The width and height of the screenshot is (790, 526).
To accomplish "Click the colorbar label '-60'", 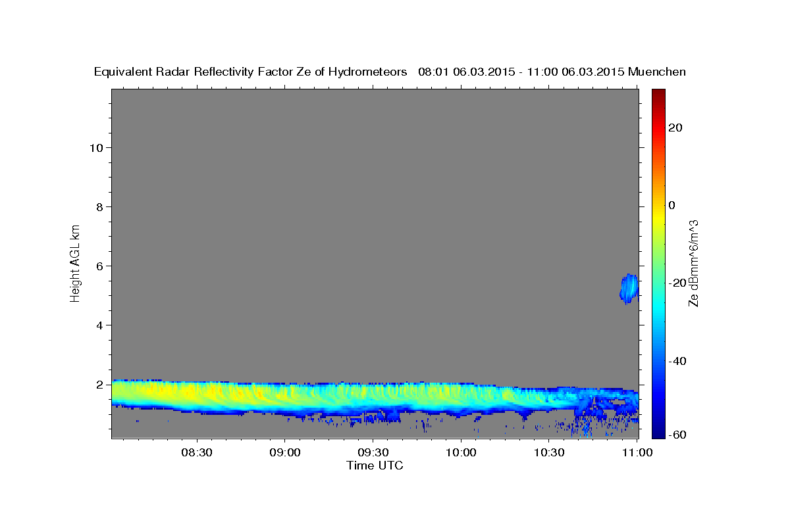I will [678, 435].
